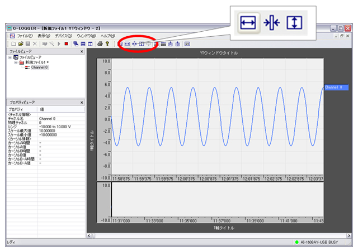Maximize the C-LOGGER main window
This screenshot has height=252, width=358.
(341, 28)
